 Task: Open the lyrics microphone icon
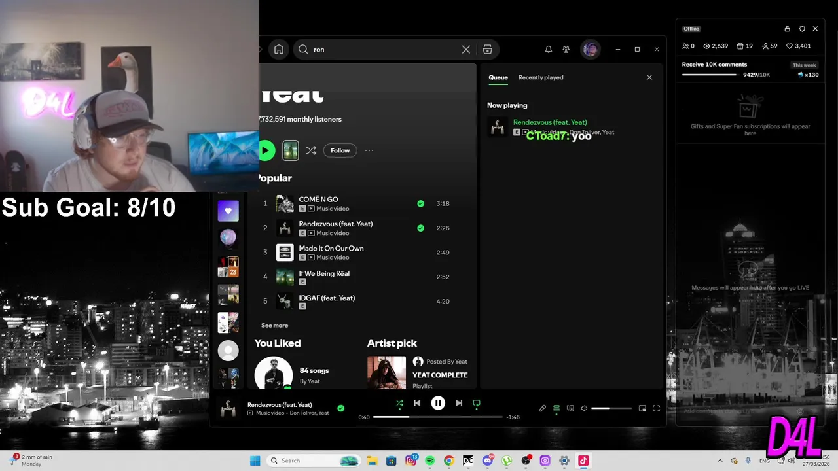point(542,408)
